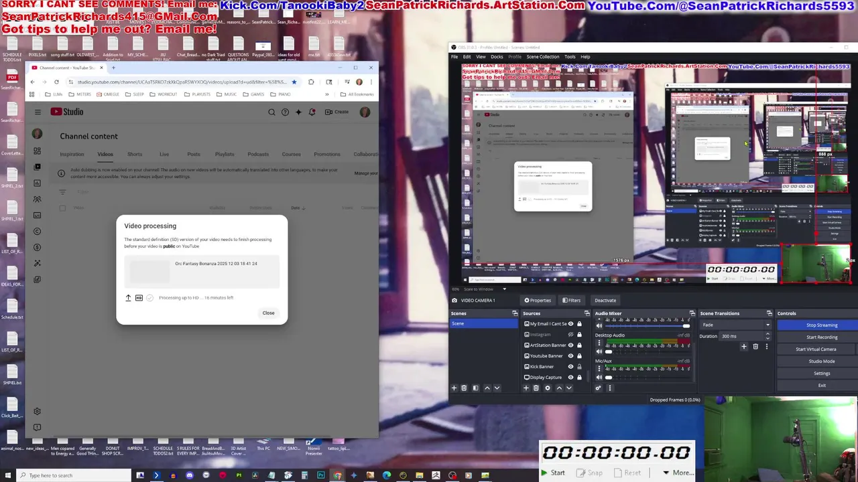This screenshot has width=858, height=482.
Task: Open OBS Docks menu
Action: [x=497, y=57]
